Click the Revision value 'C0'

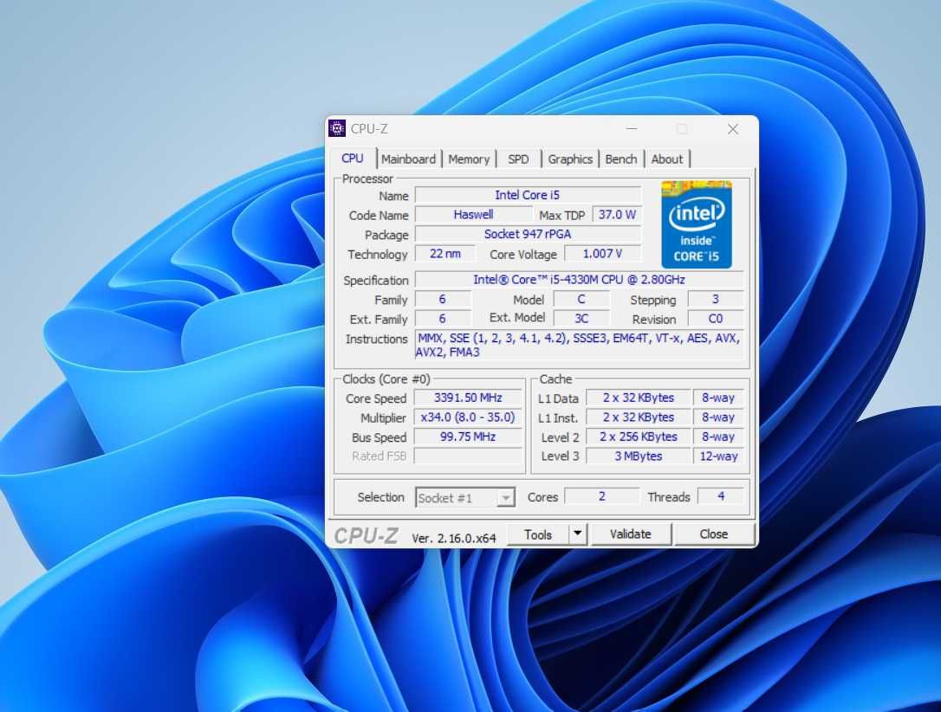pyautogui.click(x=716, y=319)
